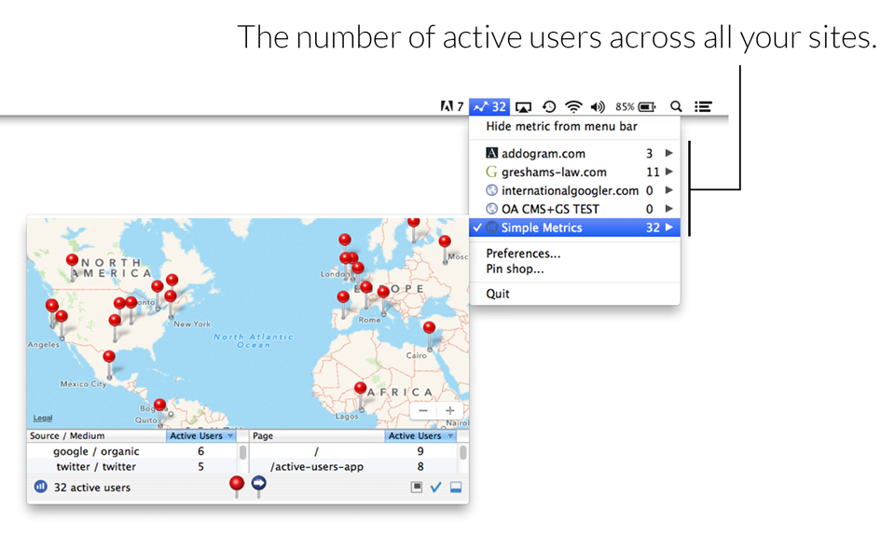Open Notification Center list icon

703,106
